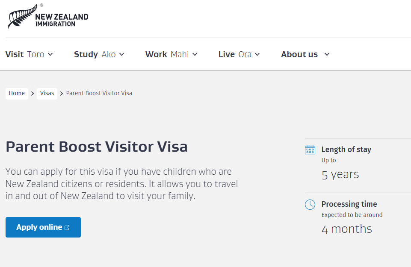Open the About us menu
Image resolution: width=411 pixels, height=267 pixels.
pyautogui.click(x=299, y=55)
